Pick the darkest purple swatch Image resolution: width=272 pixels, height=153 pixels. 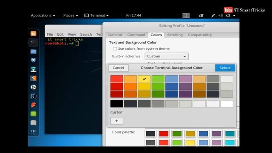point(185,94)
